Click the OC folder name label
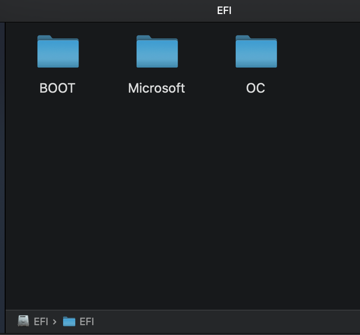The width and height of the screenshot is (360, 335). pyautogui.click(x=256, y=88)
